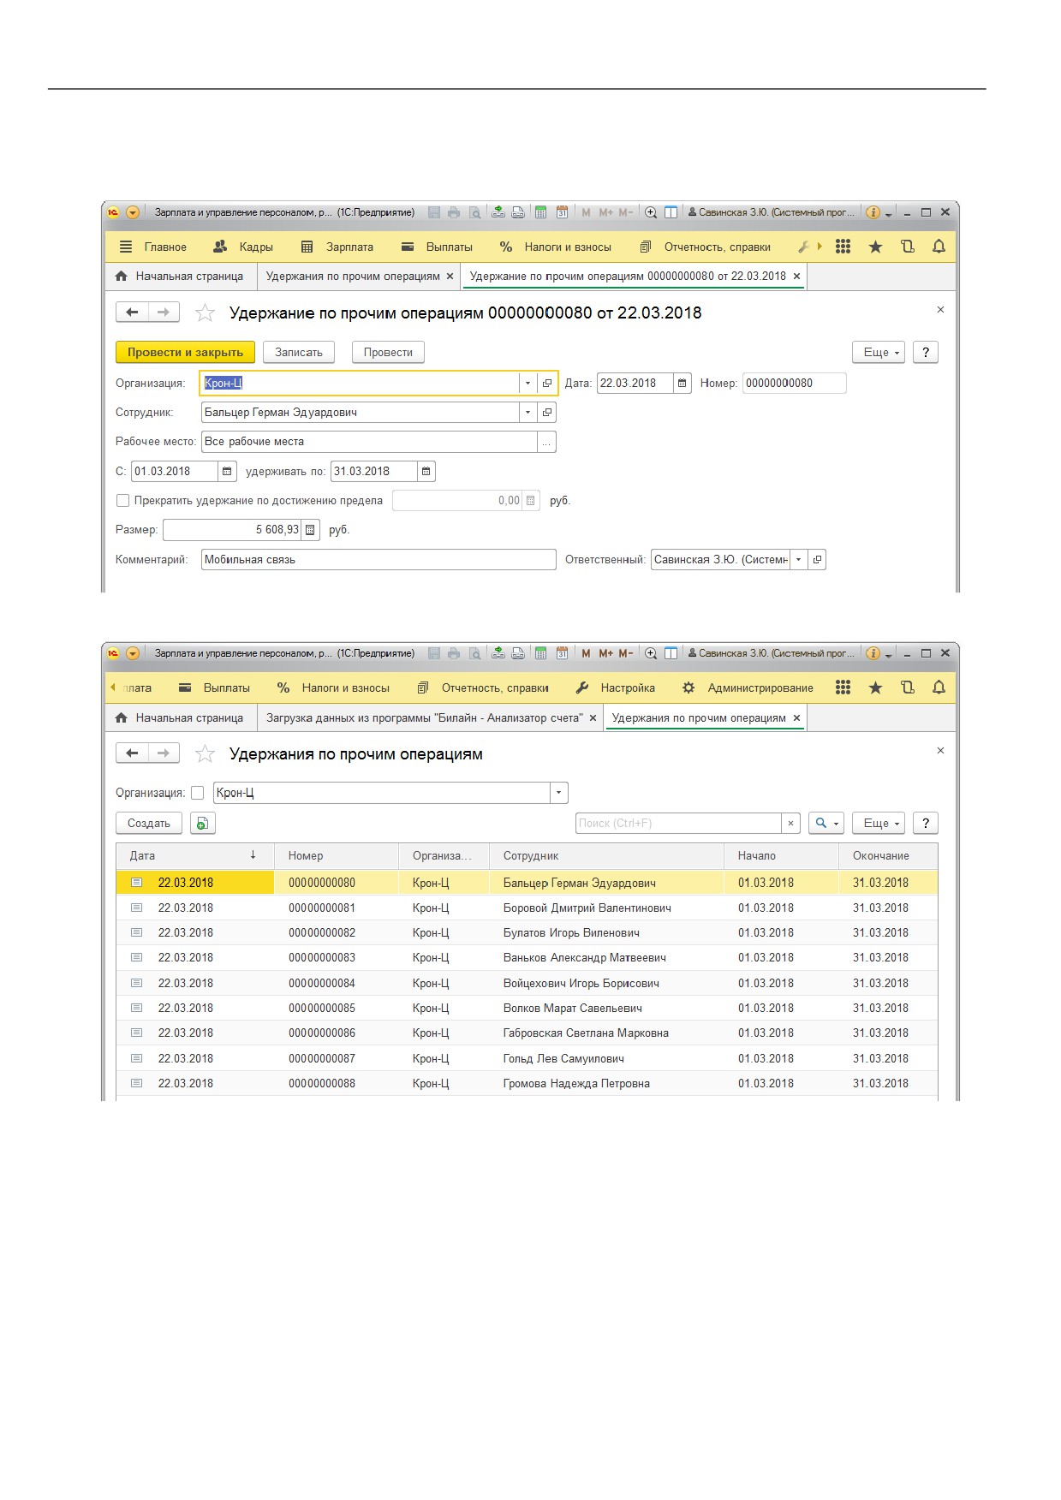Sort by Сотрудник column header
The height and width of the screenshot is (1500, 1061).
point(606,855)
